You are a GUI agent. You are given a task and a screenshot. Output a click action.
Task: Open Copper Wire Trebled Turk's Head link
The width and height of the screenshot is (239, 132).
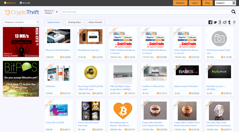coord(187,124)
